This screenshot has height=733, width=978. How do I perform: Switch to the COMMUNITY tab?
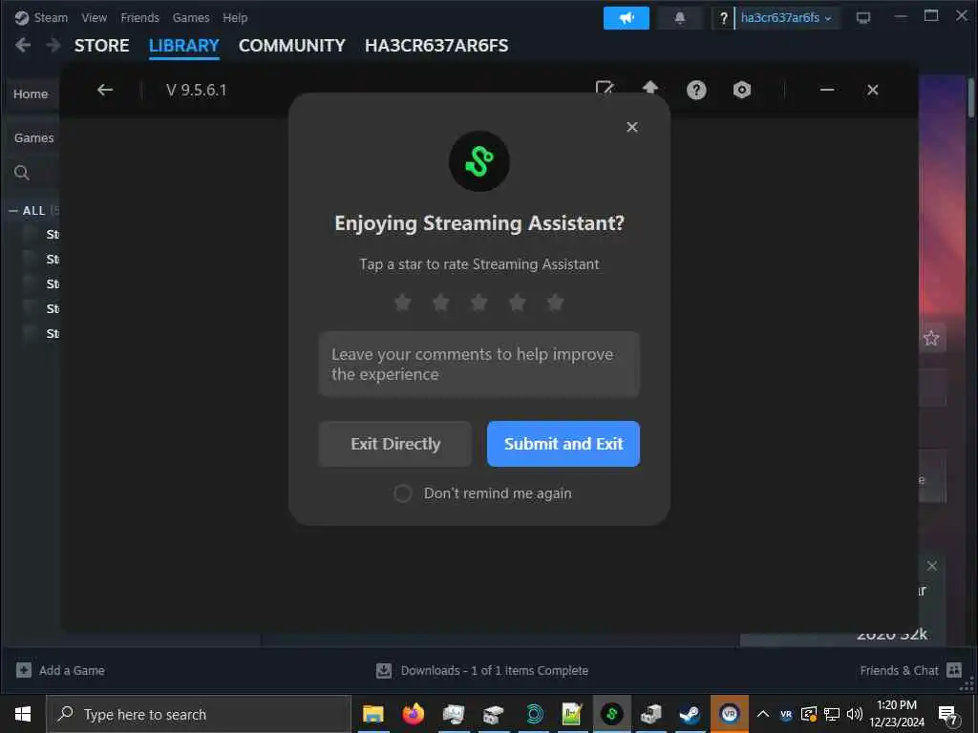point(292,46)
